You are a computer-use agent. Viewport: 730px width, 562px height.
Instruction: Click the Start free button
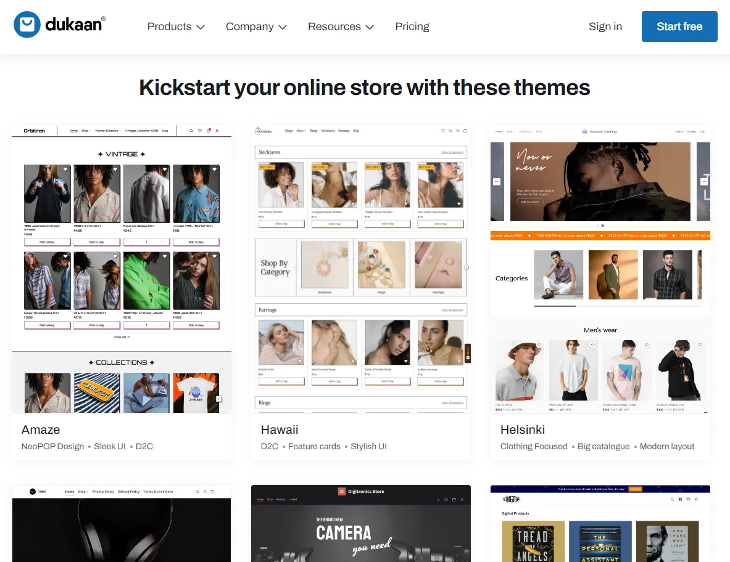coord(679,26)
